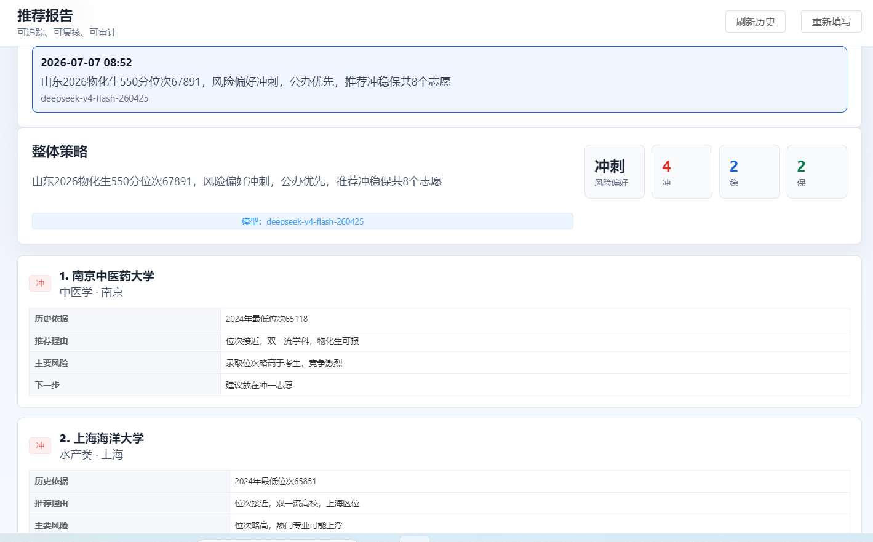Click 历史依据 label in 上海海洋大学 card

pos(52,481)
